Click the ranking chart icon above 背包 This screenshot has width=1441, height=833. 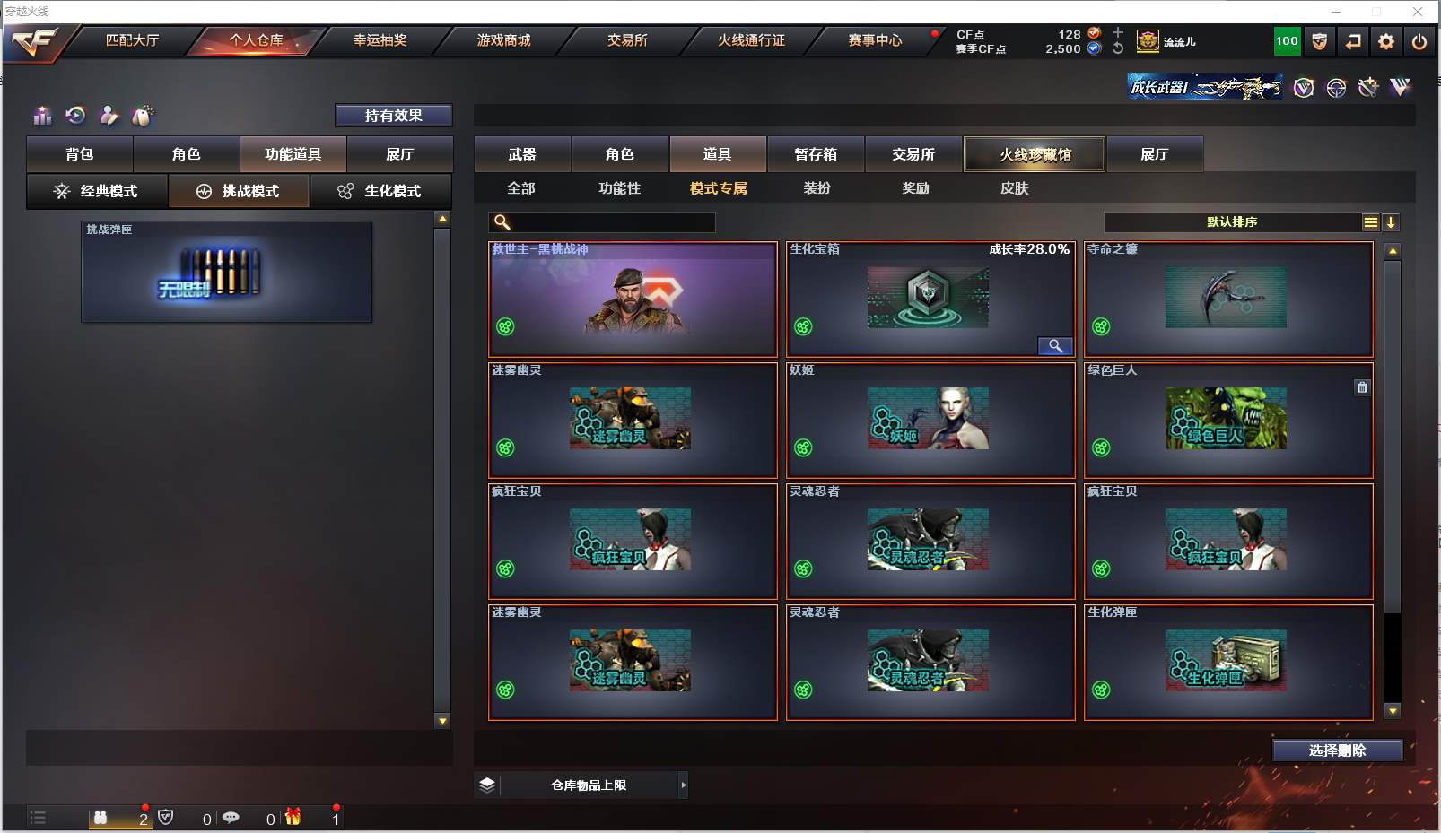tap(42, 116)
